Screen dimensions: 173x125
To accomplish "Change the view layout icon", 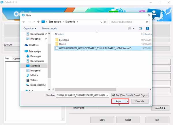I will (129, 28).
